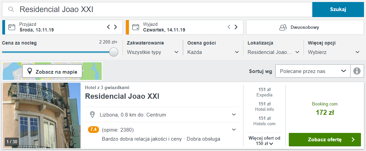Screen dimensions: 366x151
Task: Open the Sortuj wg Polecane przez nas dropdown
Action: (x=313, y=71)
